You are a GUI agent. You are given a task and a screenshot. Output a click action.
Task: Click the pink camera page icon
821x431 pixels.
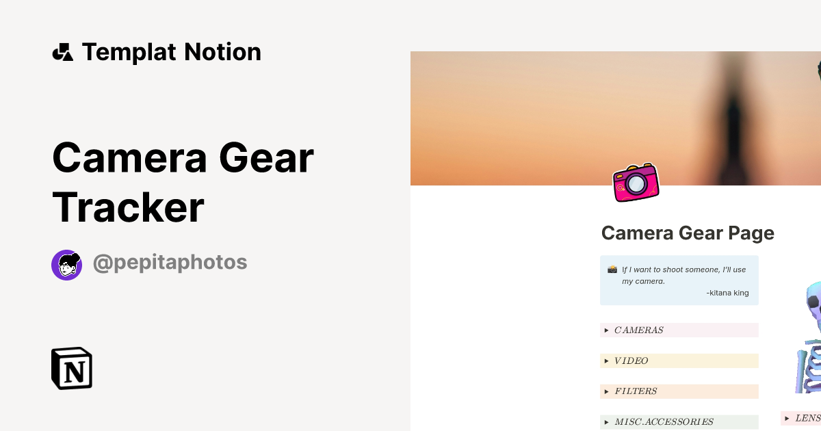coord(635,183)
